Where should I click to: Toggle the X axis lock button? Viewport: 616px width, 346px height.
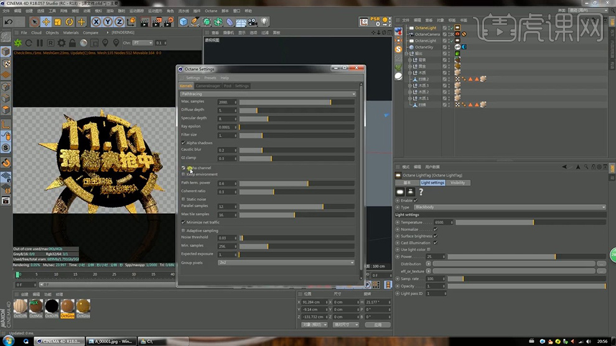pos(96,22)
